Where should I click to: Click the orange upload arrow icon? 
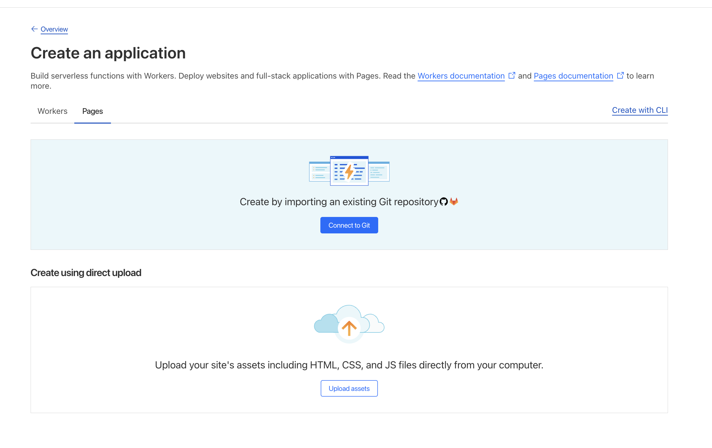point(349,328)
